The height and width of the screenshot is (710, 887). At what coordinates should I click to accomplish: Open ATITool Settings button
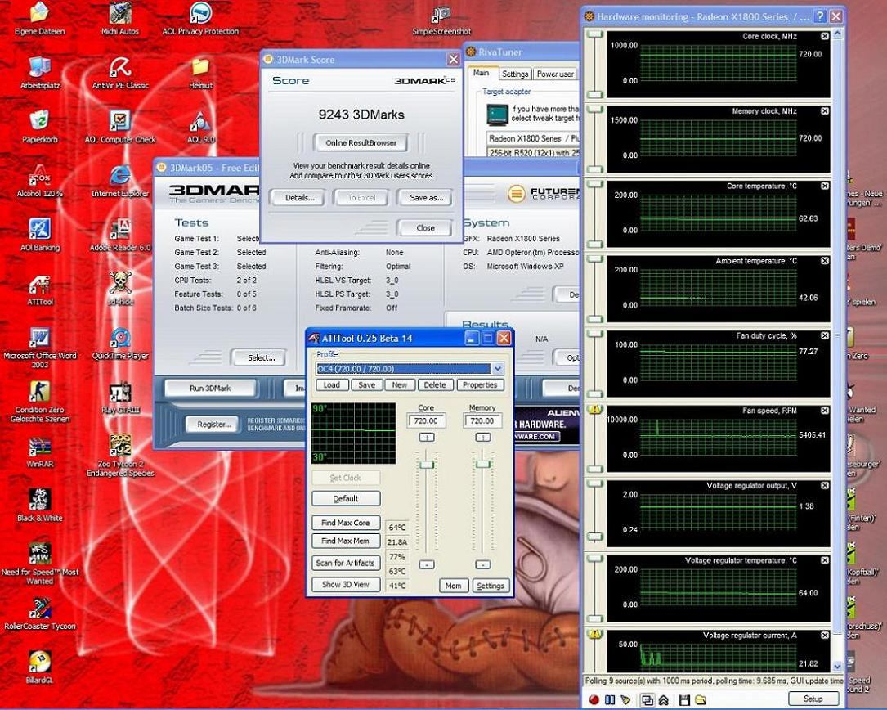pyautogui.click(x=491, y=586)
